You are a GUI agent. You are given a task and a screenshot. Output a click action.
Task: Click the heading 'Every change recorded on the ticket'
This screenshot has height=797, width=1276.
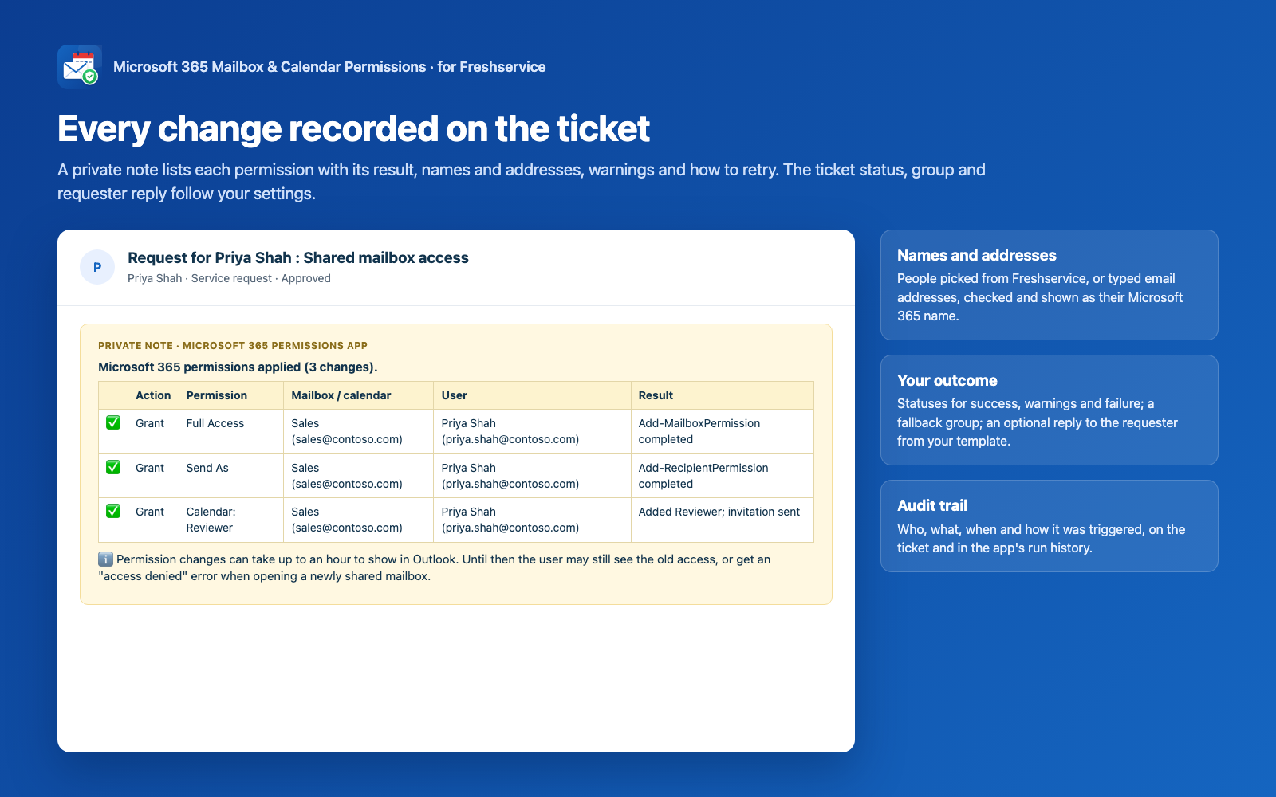click(x=353, y=128)
